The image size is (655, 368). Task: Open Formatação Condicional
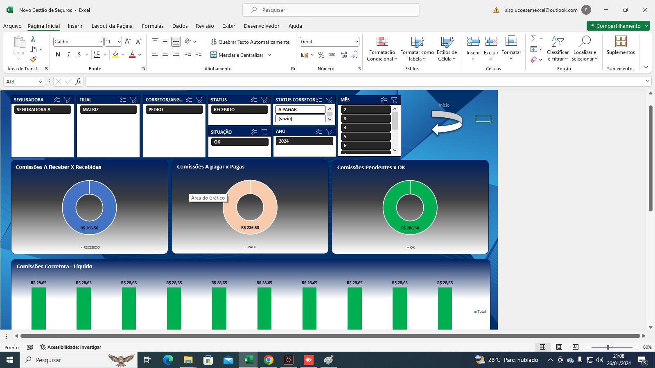pyautogui.click(x=382, y=49)
